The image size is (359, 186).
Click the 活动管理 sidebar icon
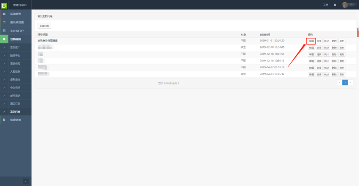click(4, 14)
